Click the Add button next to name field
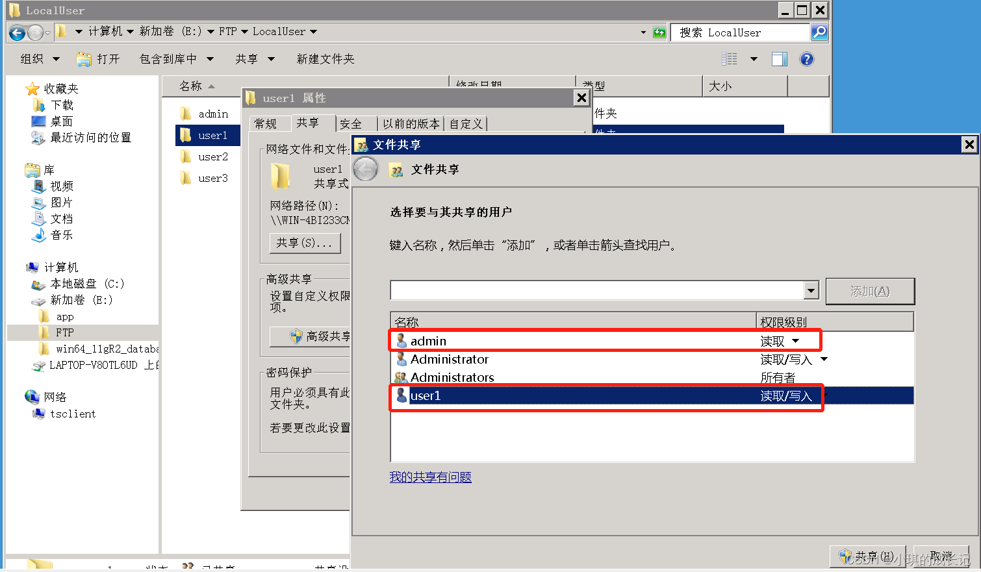The width and height of the screenshot is (981, 572). click(x=870, y=292)
